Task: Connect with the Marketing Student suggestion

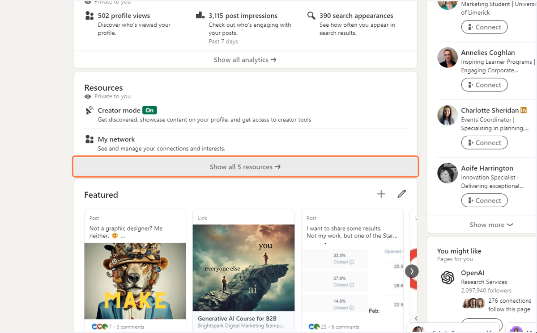Action: pos(485,27)
